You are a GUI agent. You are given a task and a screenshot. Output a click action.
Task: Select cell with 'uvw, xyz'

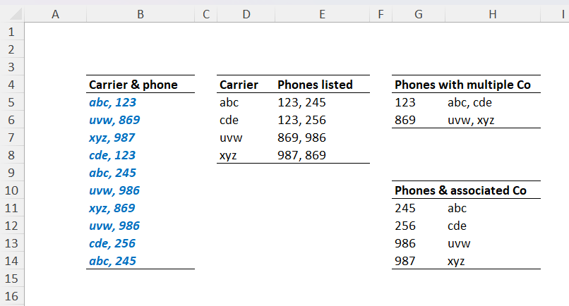pyautogui.click(x=493, y=120)
